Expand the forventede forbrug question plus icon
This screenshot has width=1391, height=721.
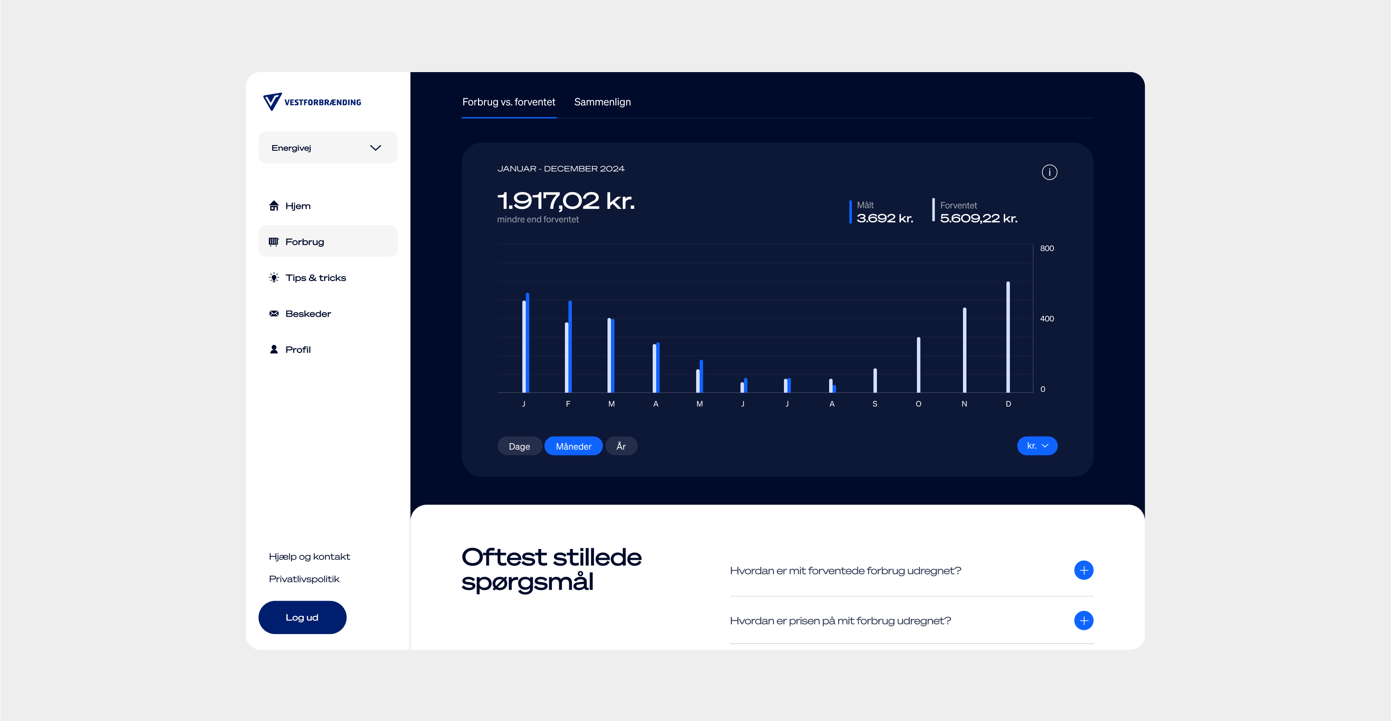tap(1083, 570)
